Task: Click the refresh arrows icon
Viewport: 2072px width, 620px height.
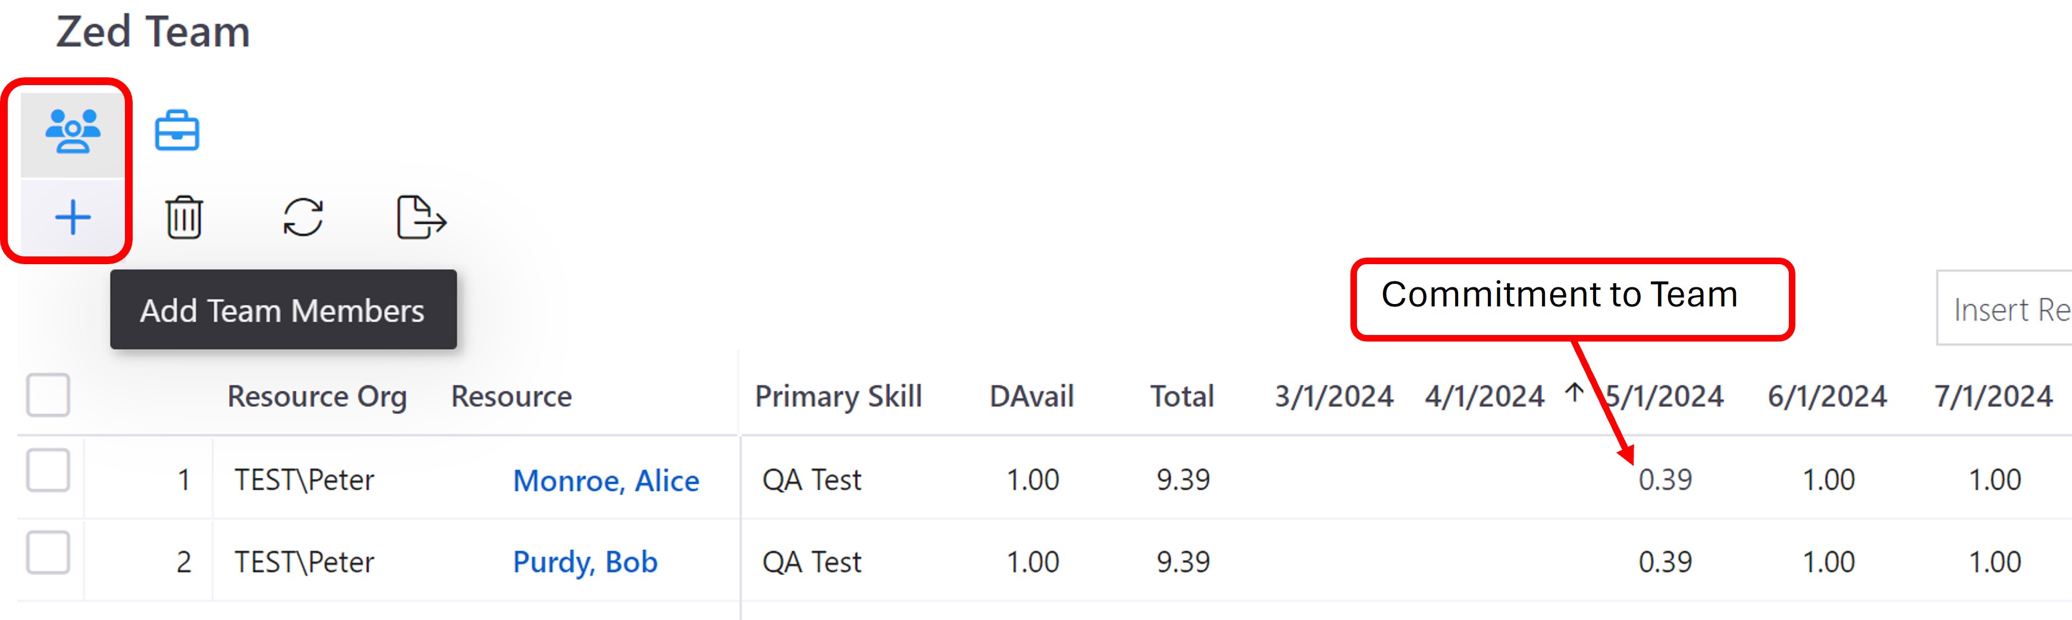Action: pos(303,217)
